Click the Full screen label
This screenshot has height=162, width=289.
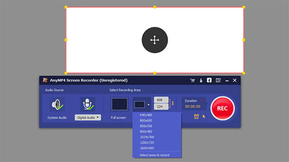pyautogui.click(x=118, y=118)
